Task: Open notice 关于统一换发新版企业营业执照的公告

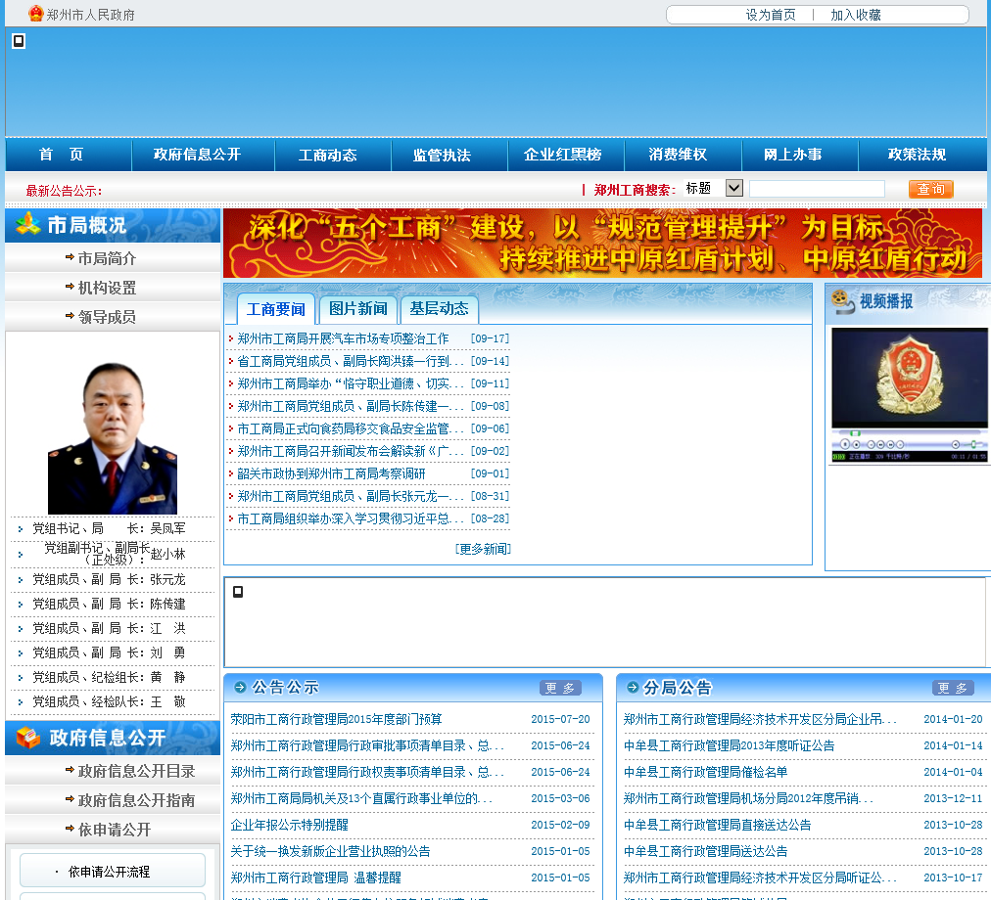Action: [x=331, y=851]
